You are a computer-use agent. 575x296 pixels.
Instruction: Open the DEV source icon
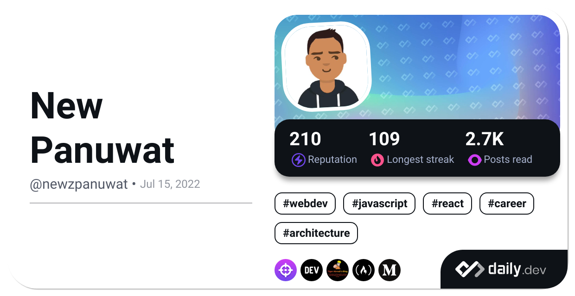[312, 270]
